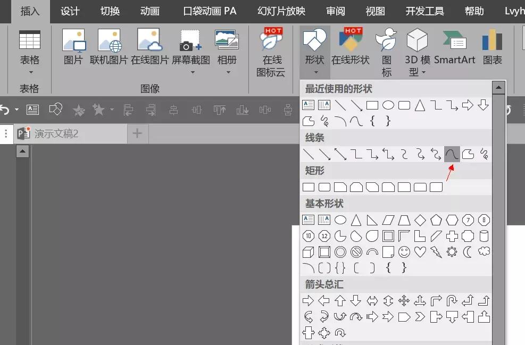Create new presentation with the plus button
Screen dimensions: 525x345
point(137,134)
